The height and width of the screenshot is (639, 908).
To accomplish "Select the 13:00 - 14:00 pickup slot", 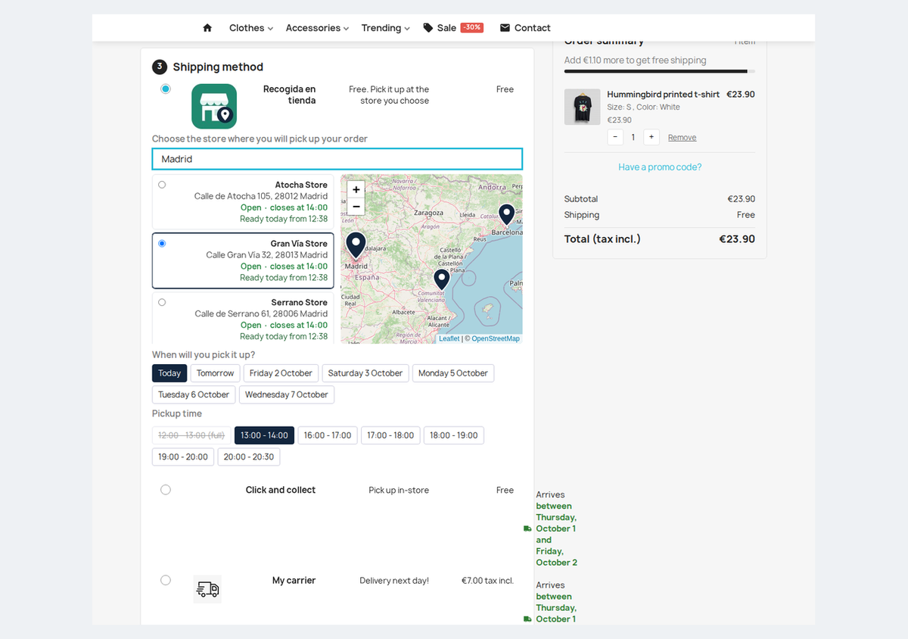I will (x=264, y=435).
